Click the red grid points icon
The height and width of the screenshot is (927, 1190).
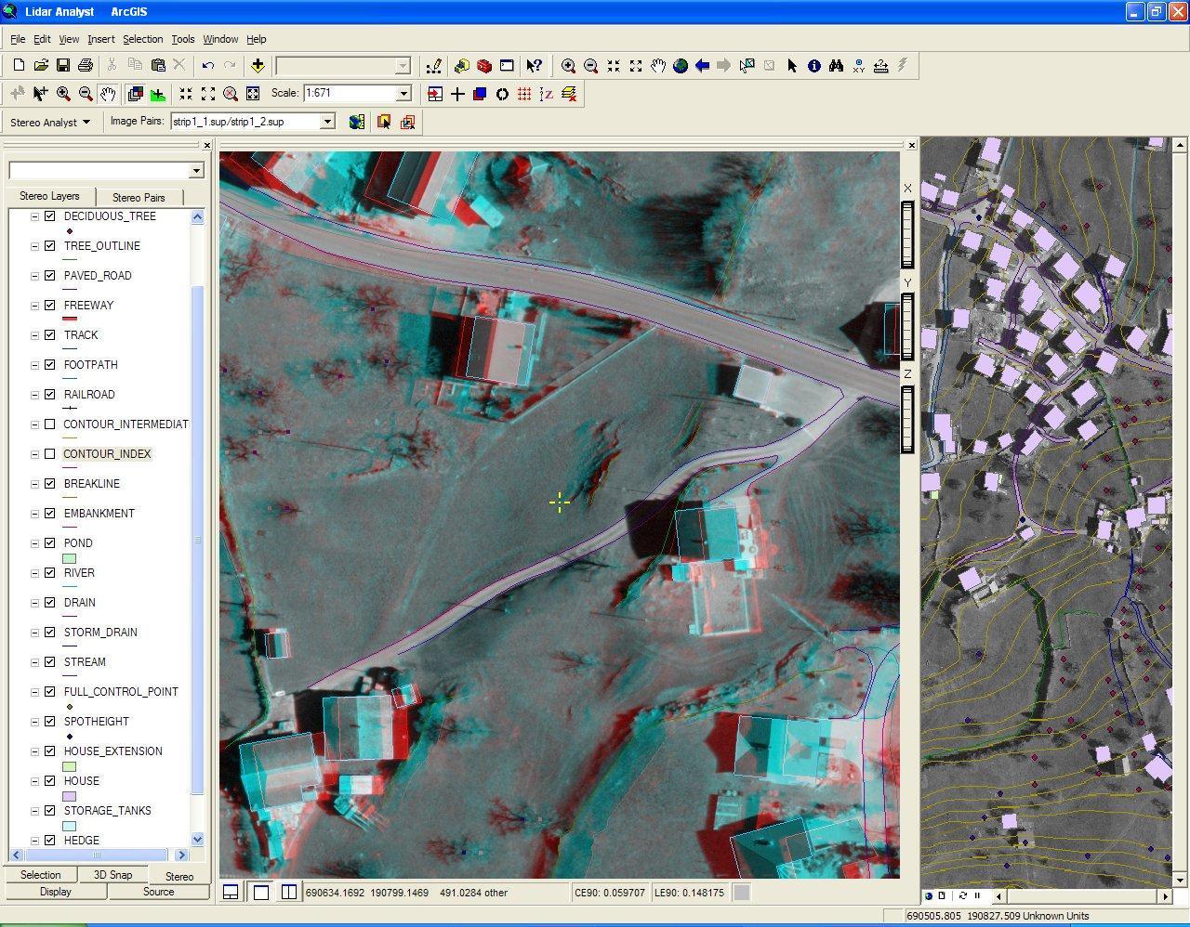click(x=524, y=94)
